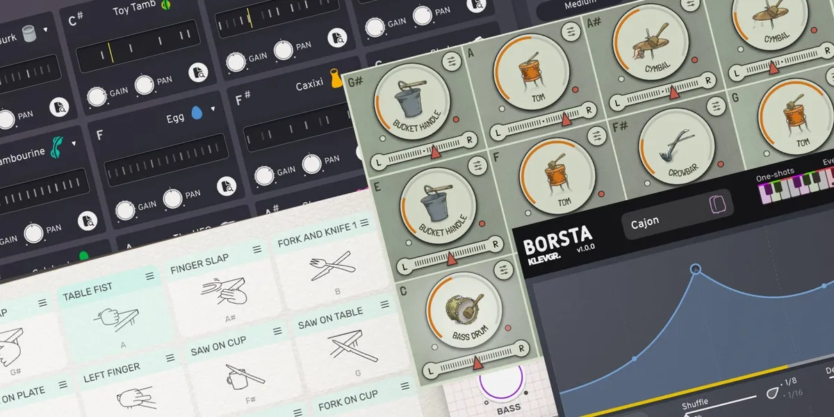Toggle the red dot on the G# Bucket Handle pad

coord(456,121)
